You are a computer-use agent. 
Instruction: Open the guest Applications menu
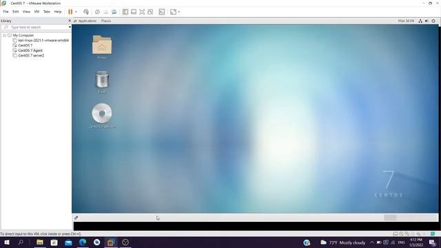(88, 21)
